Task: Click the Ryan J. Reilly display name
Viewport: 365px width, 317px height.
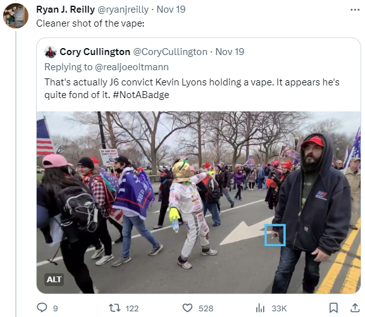Action: (x=66, y=9)
